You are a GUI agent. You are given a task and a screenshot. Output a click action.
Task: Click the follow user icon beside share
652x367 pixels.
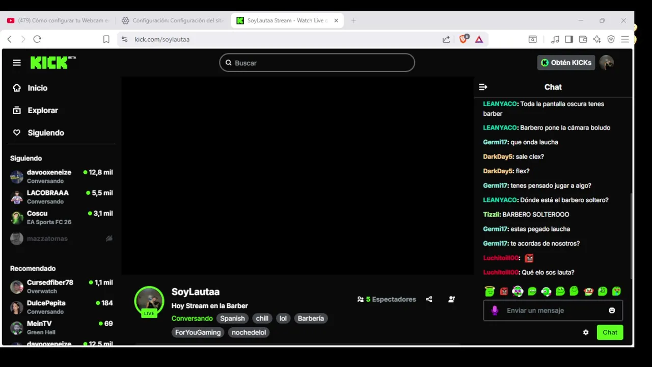451,299
